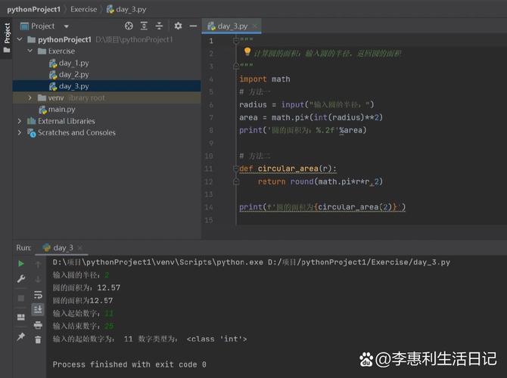The height and width of the screenshot is (378, 507).
Task: Toggle soft-wrap in Run console
Action: pyautogui.click(x=38, y=295)
